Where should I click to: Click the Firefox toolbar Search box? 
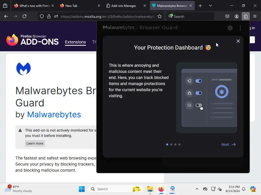pos(190,17)
